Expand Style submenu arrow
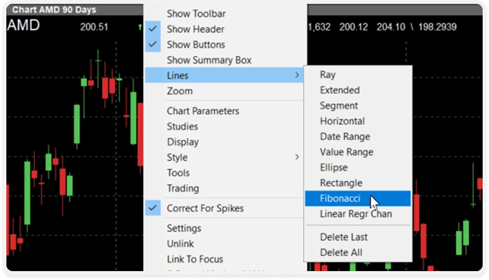Viewport: 489px width, 280px height. pos(297,157)
